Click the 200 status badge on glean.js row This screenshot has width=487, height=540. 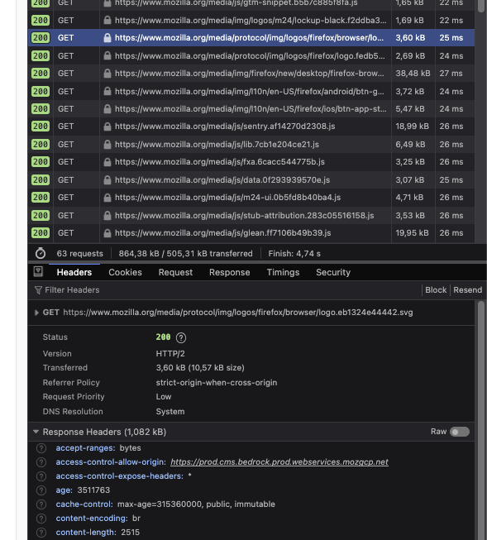(x=41, y=233)
